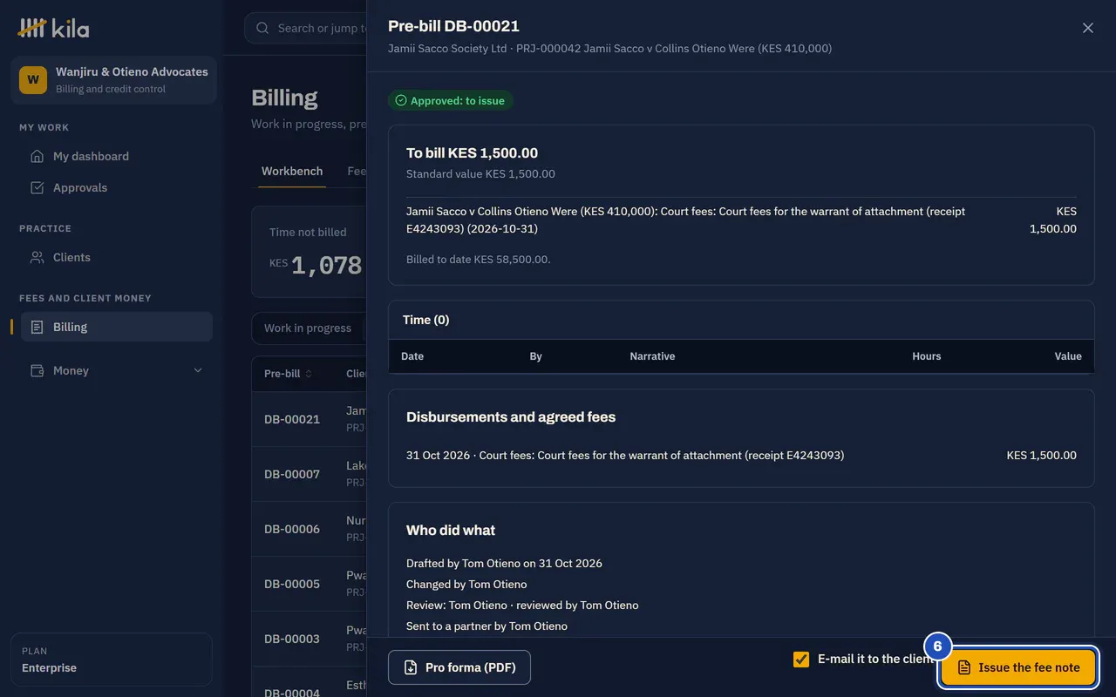The image size is (1116, 697).
Task: Open Wanjiru & Otieno Advocates workspace switcher
Action: pyautogui.click(x=113, y=80)
